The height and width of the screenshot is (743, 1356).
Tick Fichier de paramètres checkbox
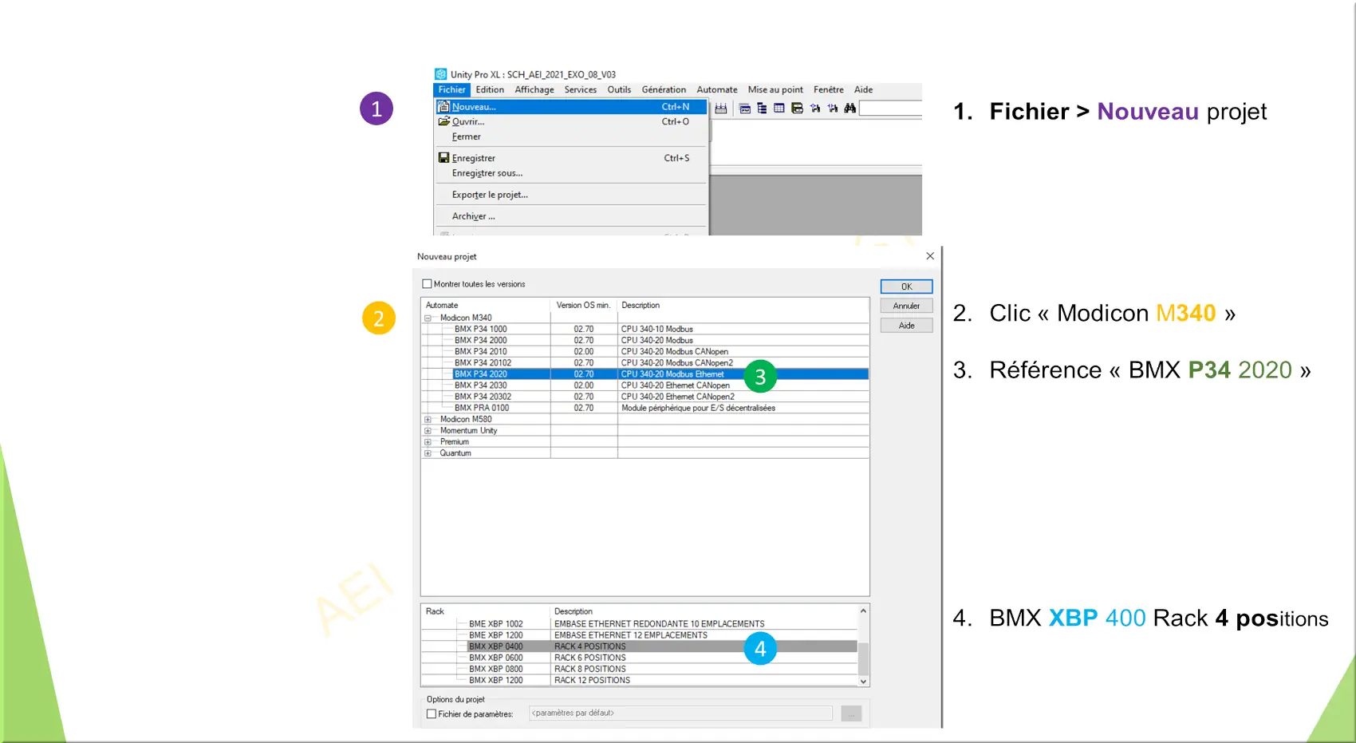pos(432,714)
